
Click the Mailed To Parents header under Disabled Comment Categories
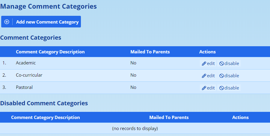(x=169, y=118)
